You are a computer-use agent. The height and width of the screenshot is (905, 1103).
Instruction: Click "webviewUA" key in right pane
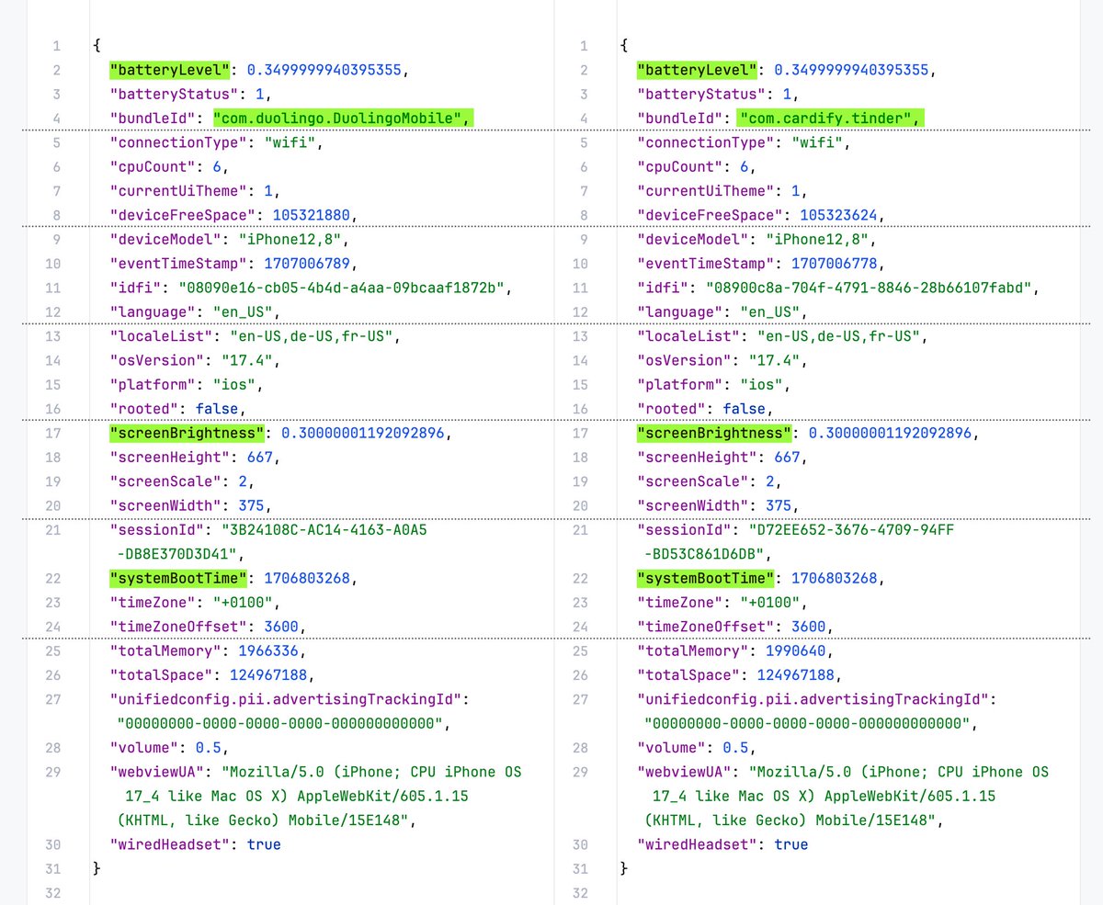[x=684, y=773]
